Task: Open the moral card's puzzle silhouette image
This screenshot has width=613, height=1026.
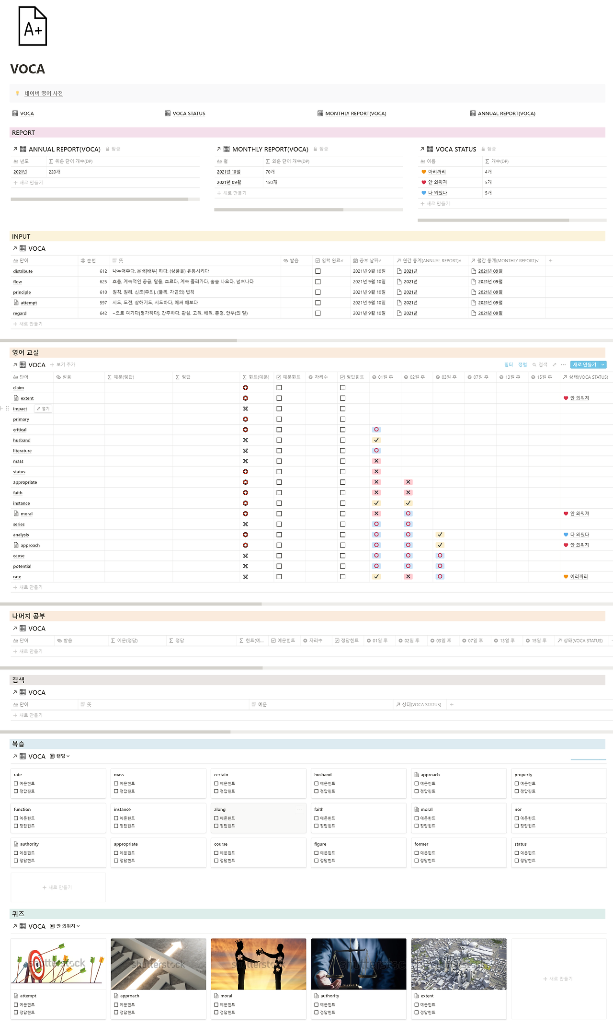Action: (x=259, y=964)
